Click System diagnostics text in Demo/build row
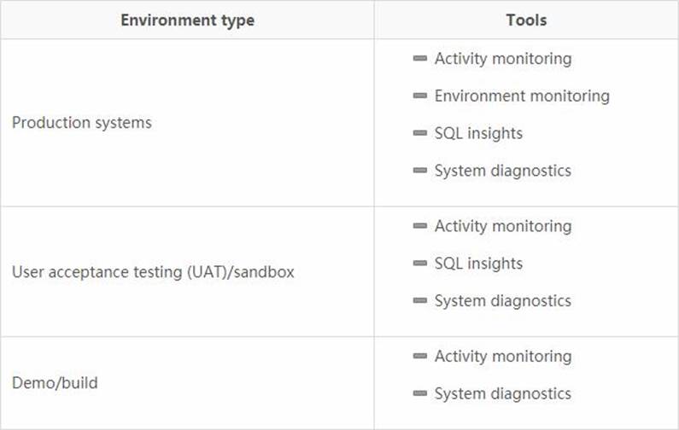 [x=502, y=394]
